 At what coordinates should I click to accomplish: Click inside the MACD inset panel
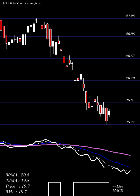[x=77, y=182]
